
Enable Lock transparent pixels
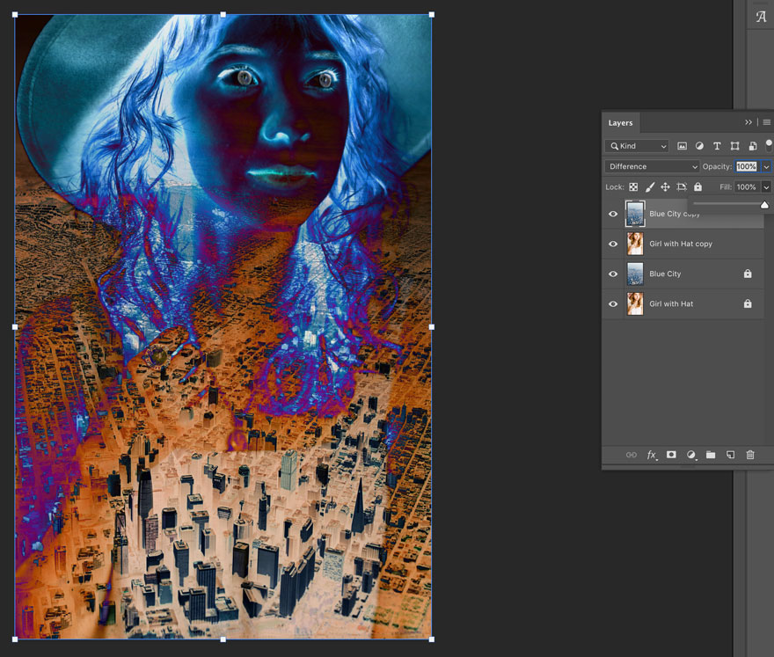coord(633,186)
